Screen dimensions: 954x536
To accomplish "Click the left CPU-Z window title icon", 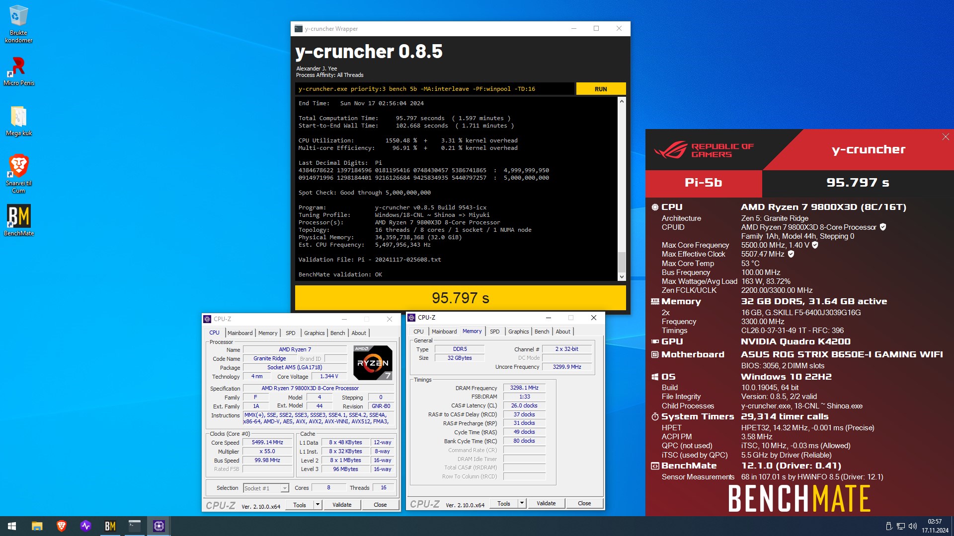I will point(208,319).
